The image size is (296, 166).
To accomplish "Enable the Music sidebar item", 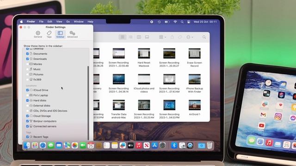I will point(27,69).
